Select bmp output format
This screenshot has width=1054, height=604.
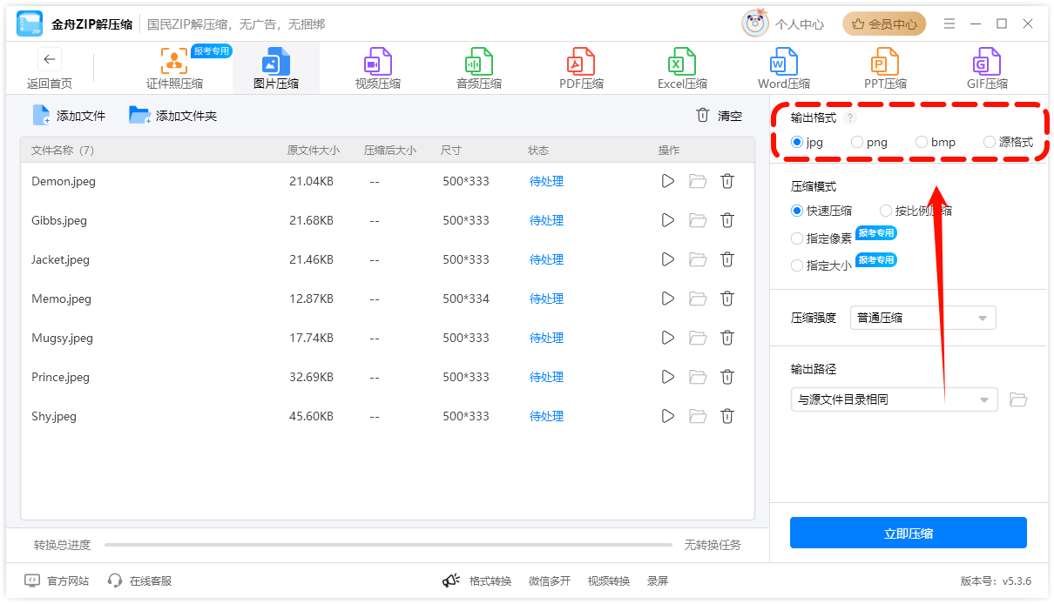coord(922,142)
